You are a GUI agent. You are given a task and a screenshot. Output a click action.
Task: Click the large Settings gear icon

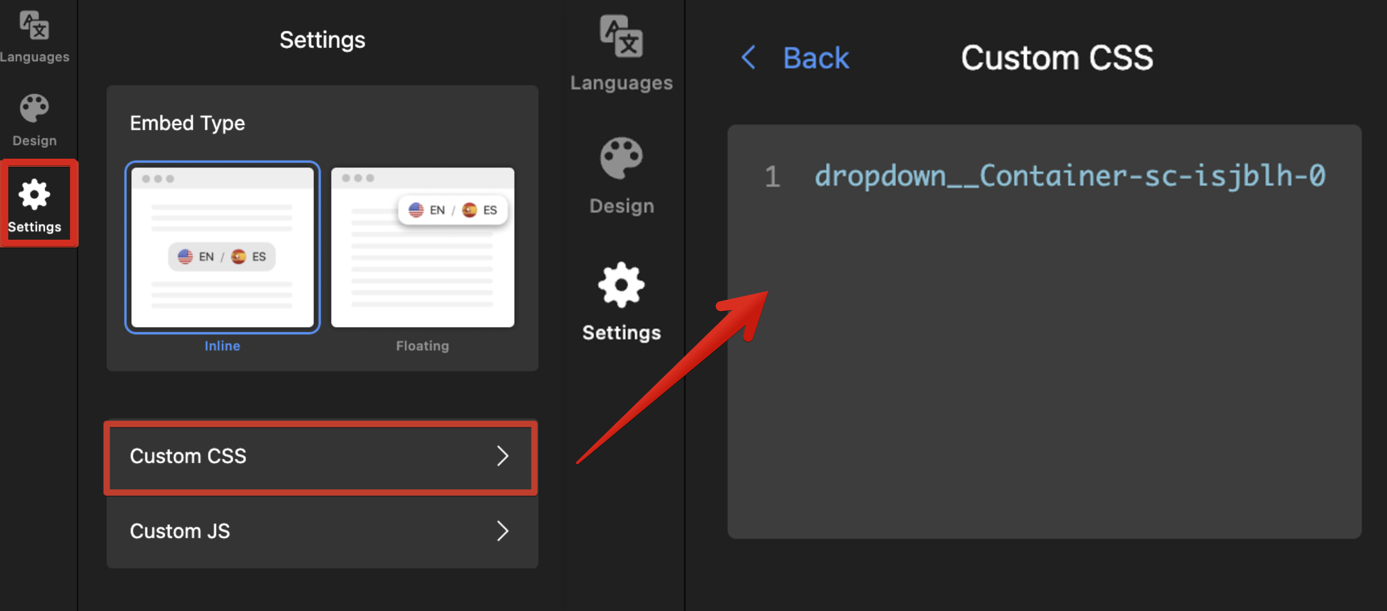pyautogui.click(x=621, y=285)
